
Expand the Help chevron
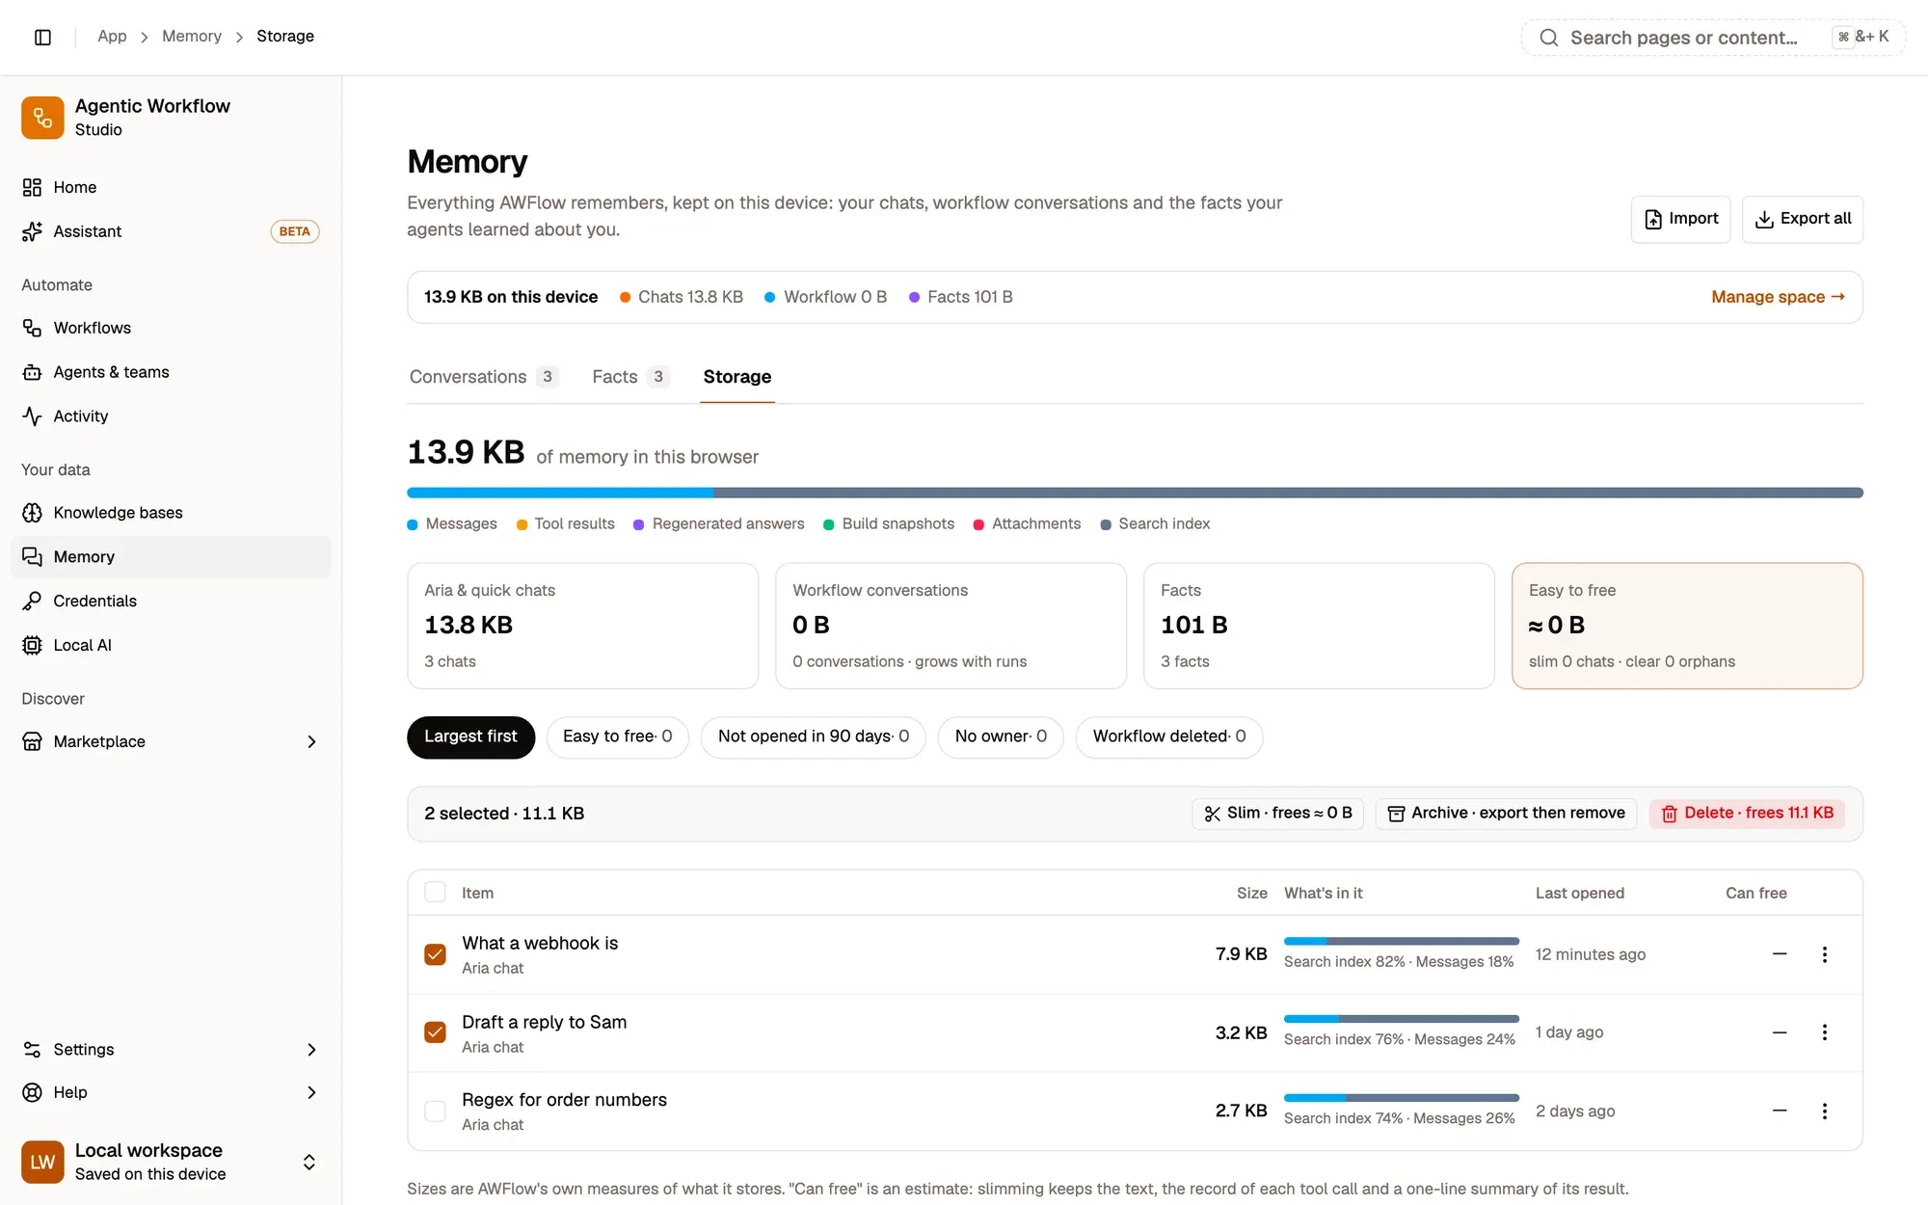[311, 1092]
